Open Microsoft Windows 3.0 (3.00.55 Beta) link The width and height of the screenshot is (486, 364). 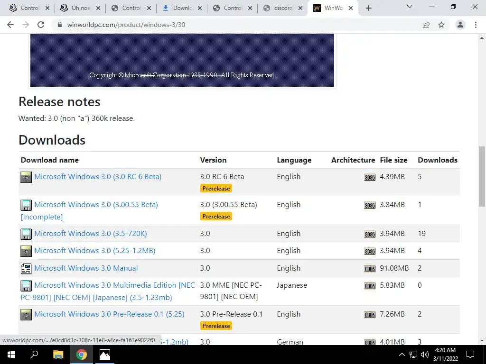[96, 205]
